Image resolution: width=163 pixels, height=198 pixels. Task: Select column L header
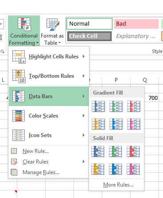[3, 80]
